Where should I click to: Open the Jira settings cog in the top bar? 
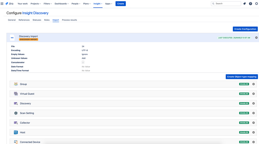256,4
